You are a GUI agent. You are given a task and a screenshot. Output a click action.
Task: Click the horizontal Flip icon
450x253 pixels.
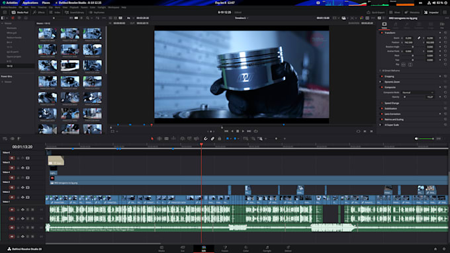[404, 65]
